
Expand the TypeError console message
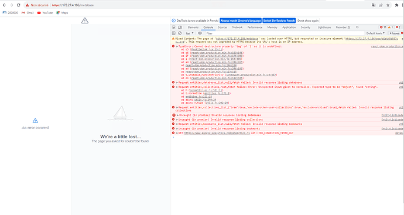tap(177, 46)
